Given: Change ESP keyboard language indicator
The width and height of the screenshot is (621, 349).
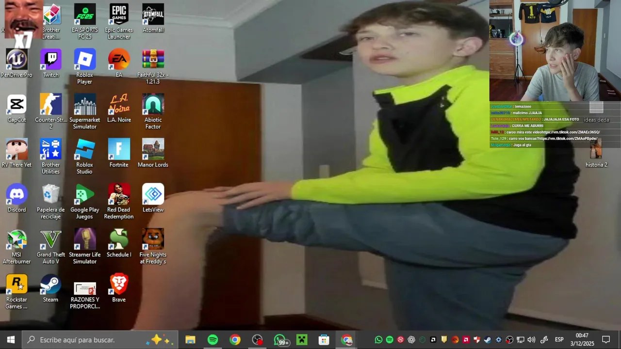Looking at the screenshot, I should click(x=559, y=340).
